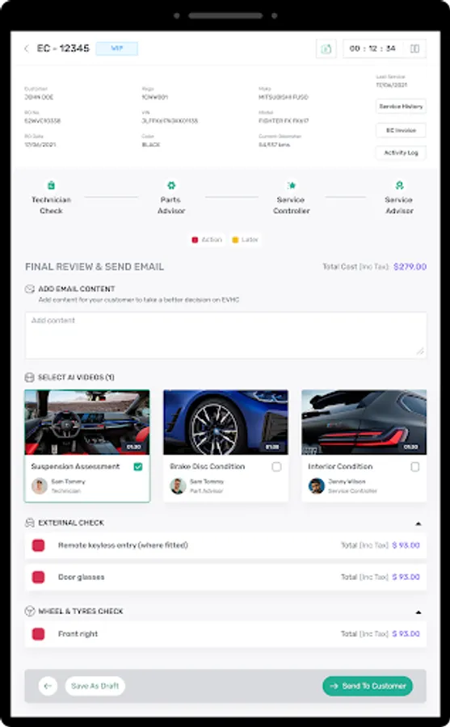Tick the Interior Condition video checkbox

(414, 466)
